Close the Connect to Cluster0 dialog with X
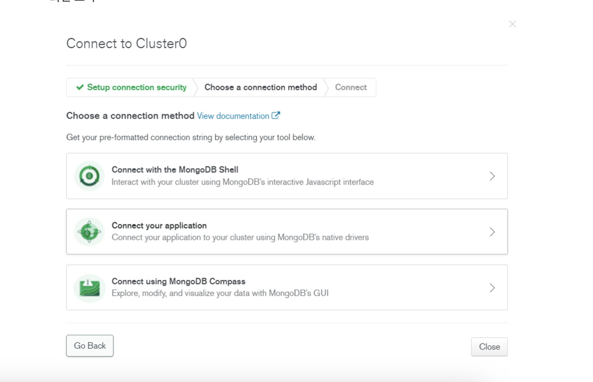The image size is (593, 382). [x=512, y=24]
